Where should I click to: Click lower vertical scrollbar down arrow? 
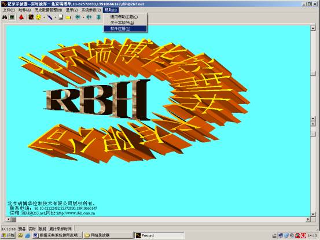(x=313, y=215)
